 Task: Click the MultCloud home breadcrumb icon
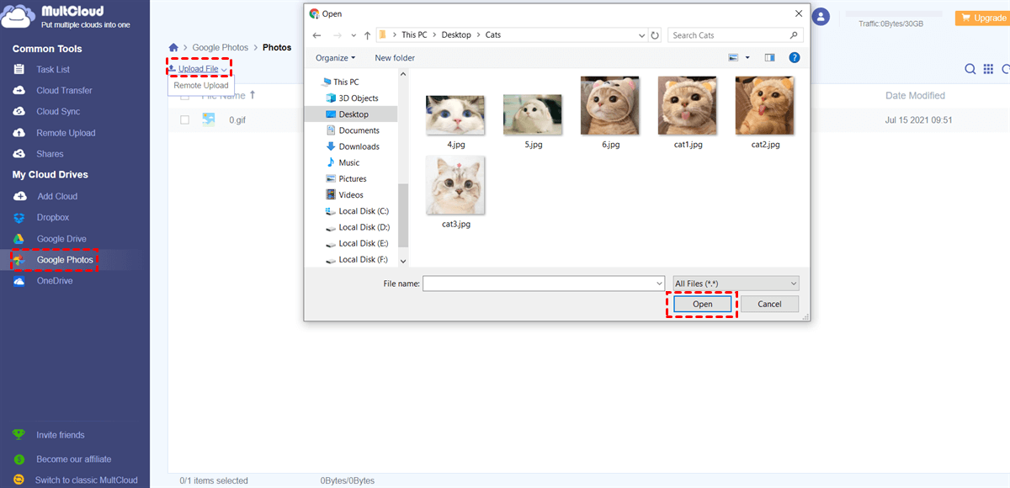pyautogui.click(x=173, y=48)
